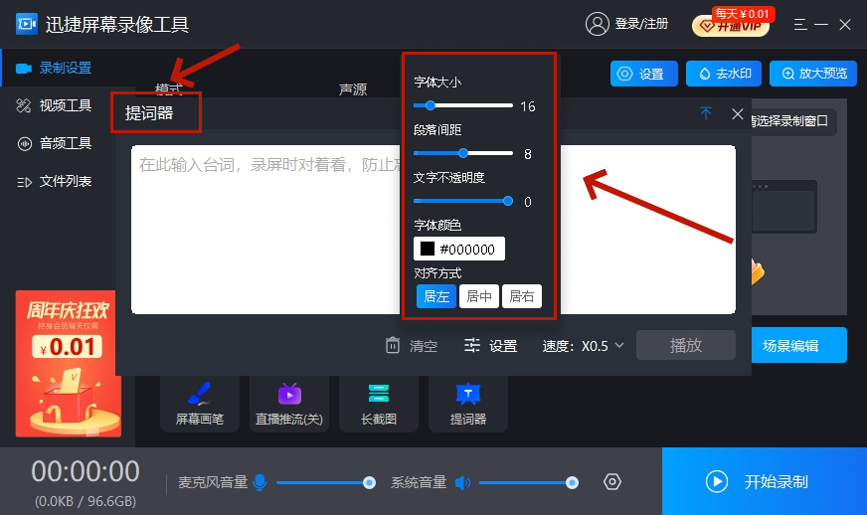Click the 清空 trash button
The height and width of the screenshot is (515, 867).
(x=411, y=346)
